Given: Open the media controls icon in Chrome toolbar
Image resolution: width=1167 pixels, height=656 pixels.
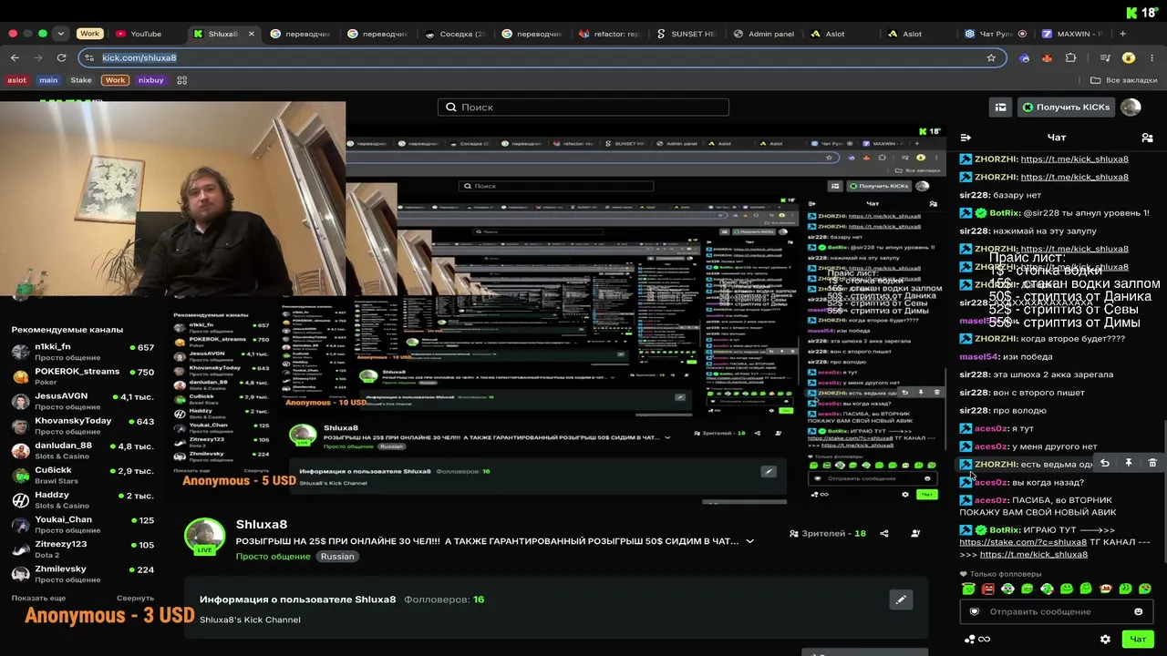Looking at the screenshot, I should pyautogui.click(x=1105, y=57).
